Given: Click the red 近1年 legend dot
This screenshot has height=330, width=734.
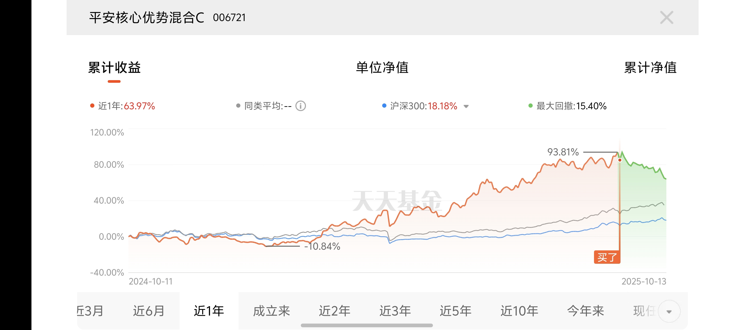Looking at the screenshot, I should (x=92, y=106).
